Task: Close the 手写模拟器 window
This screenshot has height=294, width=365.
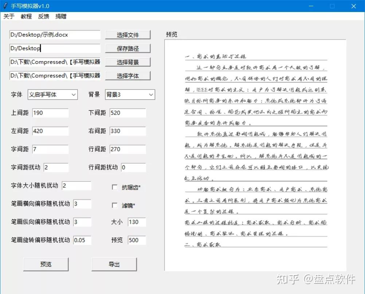Action: click(354, 6)
